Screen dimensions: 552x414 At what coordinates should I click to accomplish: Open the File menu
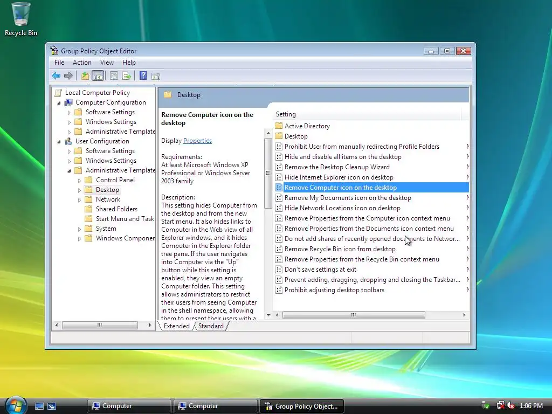[x=59, y=63]
